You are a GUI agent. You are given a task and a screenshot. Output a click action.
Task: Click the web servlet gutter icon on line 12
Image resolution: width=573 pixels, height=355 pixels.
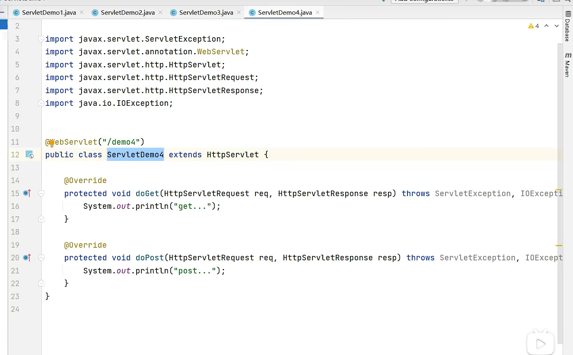click(x=30, y=155)
